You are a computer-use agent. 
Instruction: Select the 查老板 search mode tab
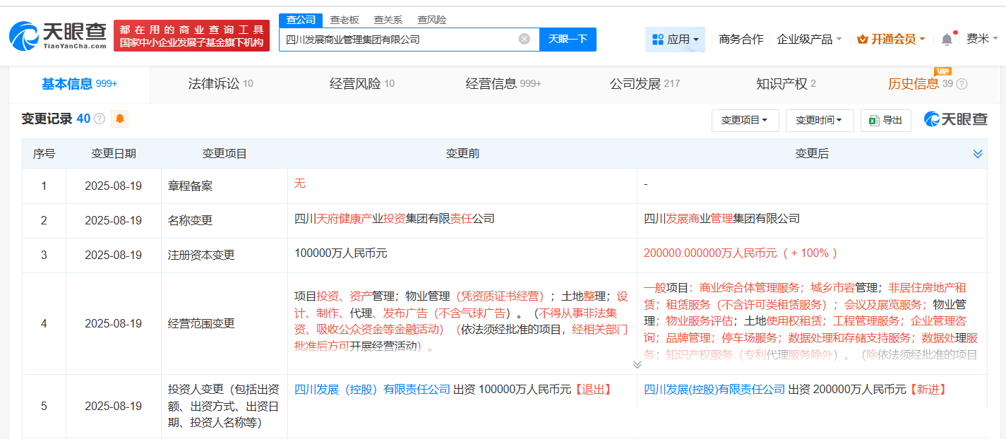(x=345, y=20)
